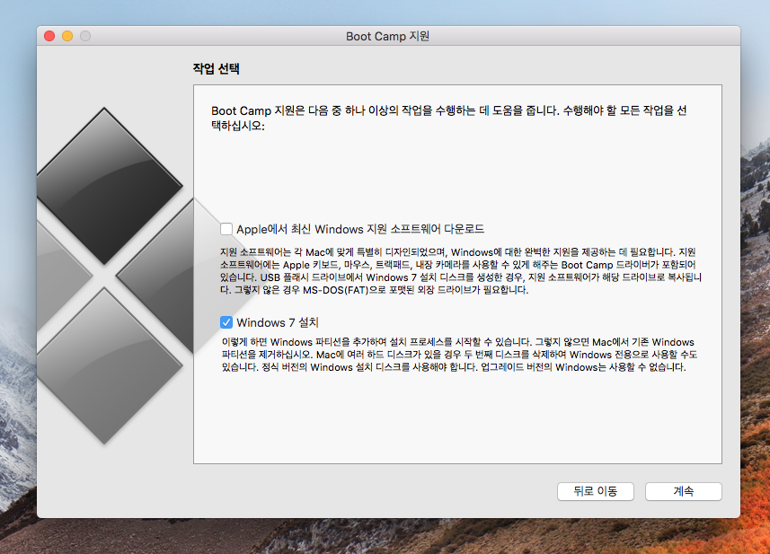Minimize the Boot Camp 지원 window
Viewport: 770px width, 554px height.
pyautogui.click(x=67, y=36)
